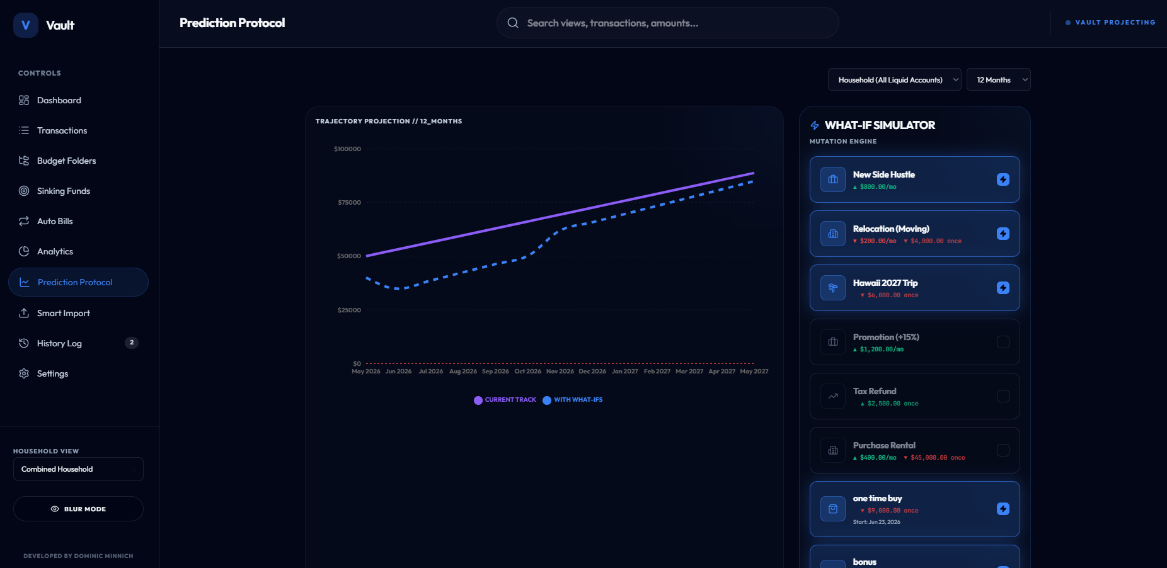
Task: Go to Dashboard in sidebar
Action: point(78,100)
